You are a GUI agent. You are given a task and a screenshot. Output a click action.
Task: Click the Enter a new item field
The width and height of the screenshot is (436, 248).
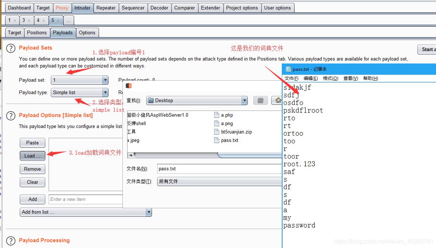tap(86, 199)
